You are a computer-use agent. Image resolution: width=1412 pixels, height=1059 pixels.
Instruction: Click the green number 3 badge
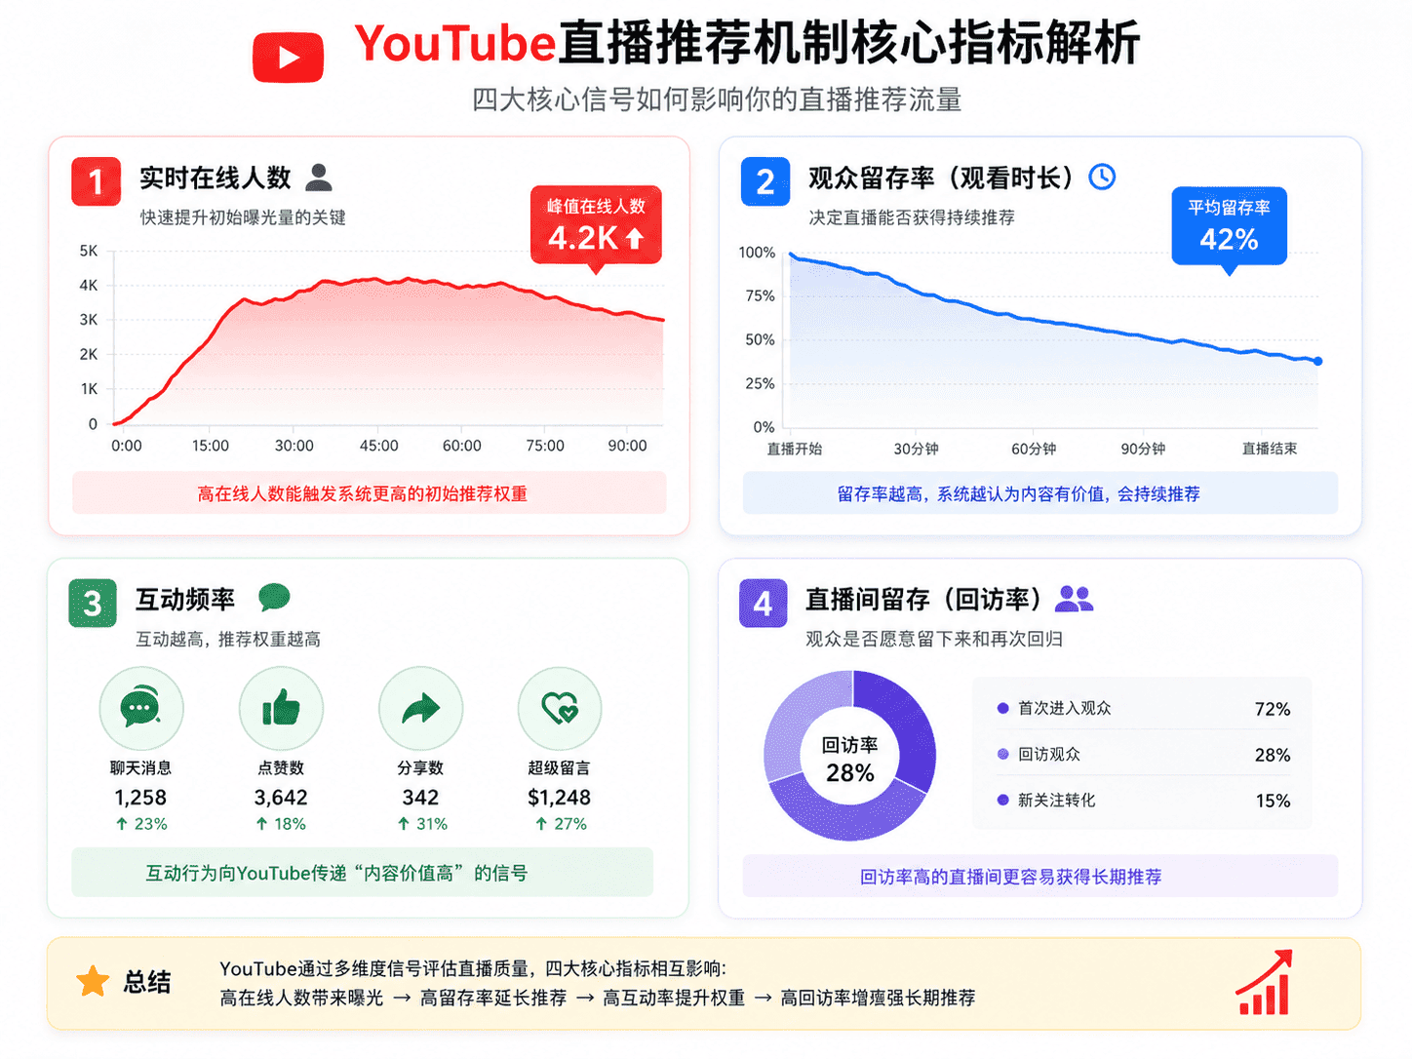point(93,604)
